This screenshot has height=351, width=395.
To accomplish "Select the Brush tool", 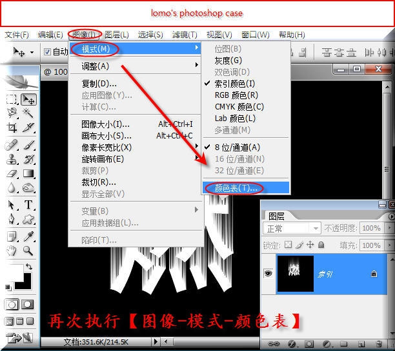I will 28,145.
